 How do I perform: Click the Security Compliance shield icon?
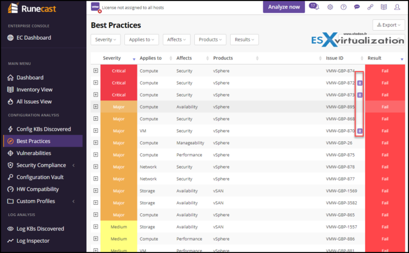click(x=10, y=165)
